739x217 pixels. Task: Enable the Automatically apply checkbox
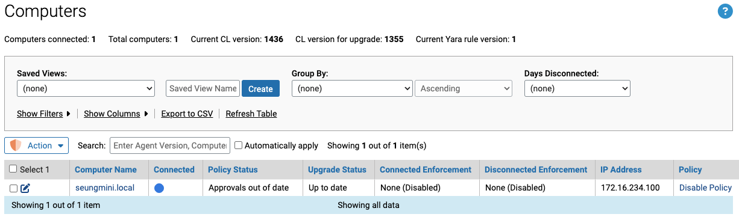tap(238, 145)
